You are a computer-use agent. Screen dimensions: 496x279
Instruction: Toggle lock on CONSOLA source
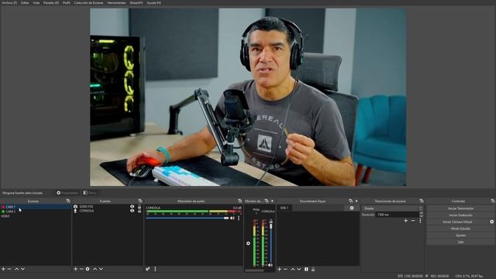click(139, 211)
